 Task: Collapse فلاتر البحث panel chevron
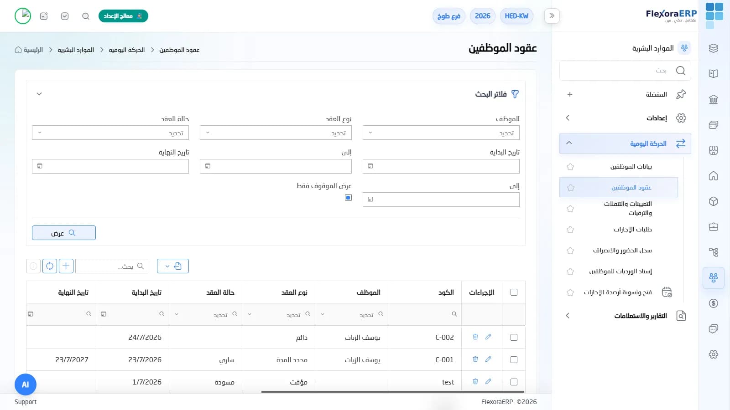tap(39, 94)
